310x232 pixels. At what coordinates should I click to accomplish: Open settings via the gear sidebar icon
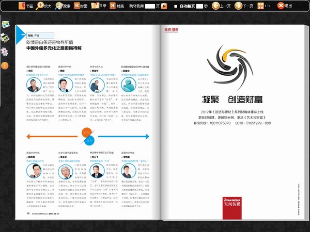4,52
